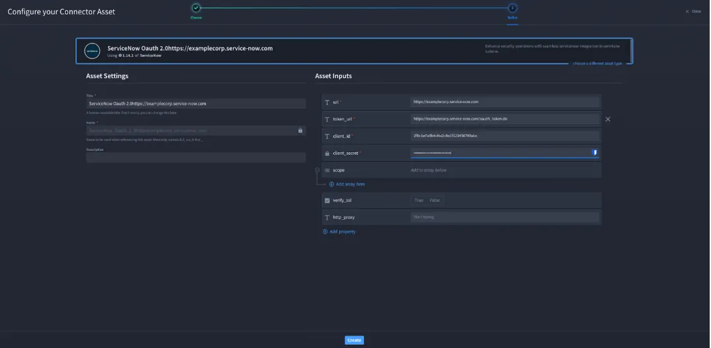Click the text-type icon beside url

[327, 103]
